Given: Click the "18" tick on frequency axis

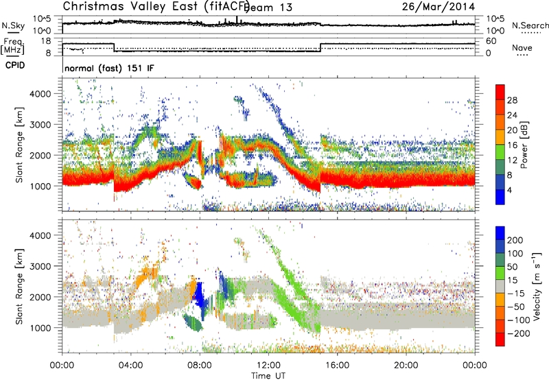Looking at the screenshot, I should tap(46, 41).
